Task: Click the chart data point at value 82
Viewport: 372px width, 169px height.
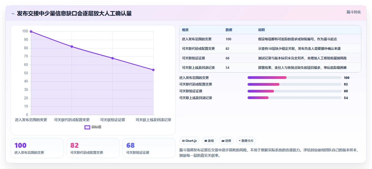Action: 72,47
